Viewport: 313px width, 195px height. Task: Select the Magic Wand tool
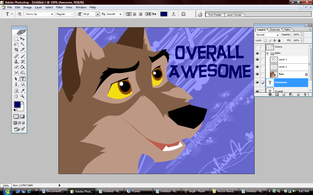(22, 44)
